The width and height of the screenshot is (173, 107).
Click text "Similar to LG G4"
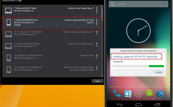tap(87, 56)
